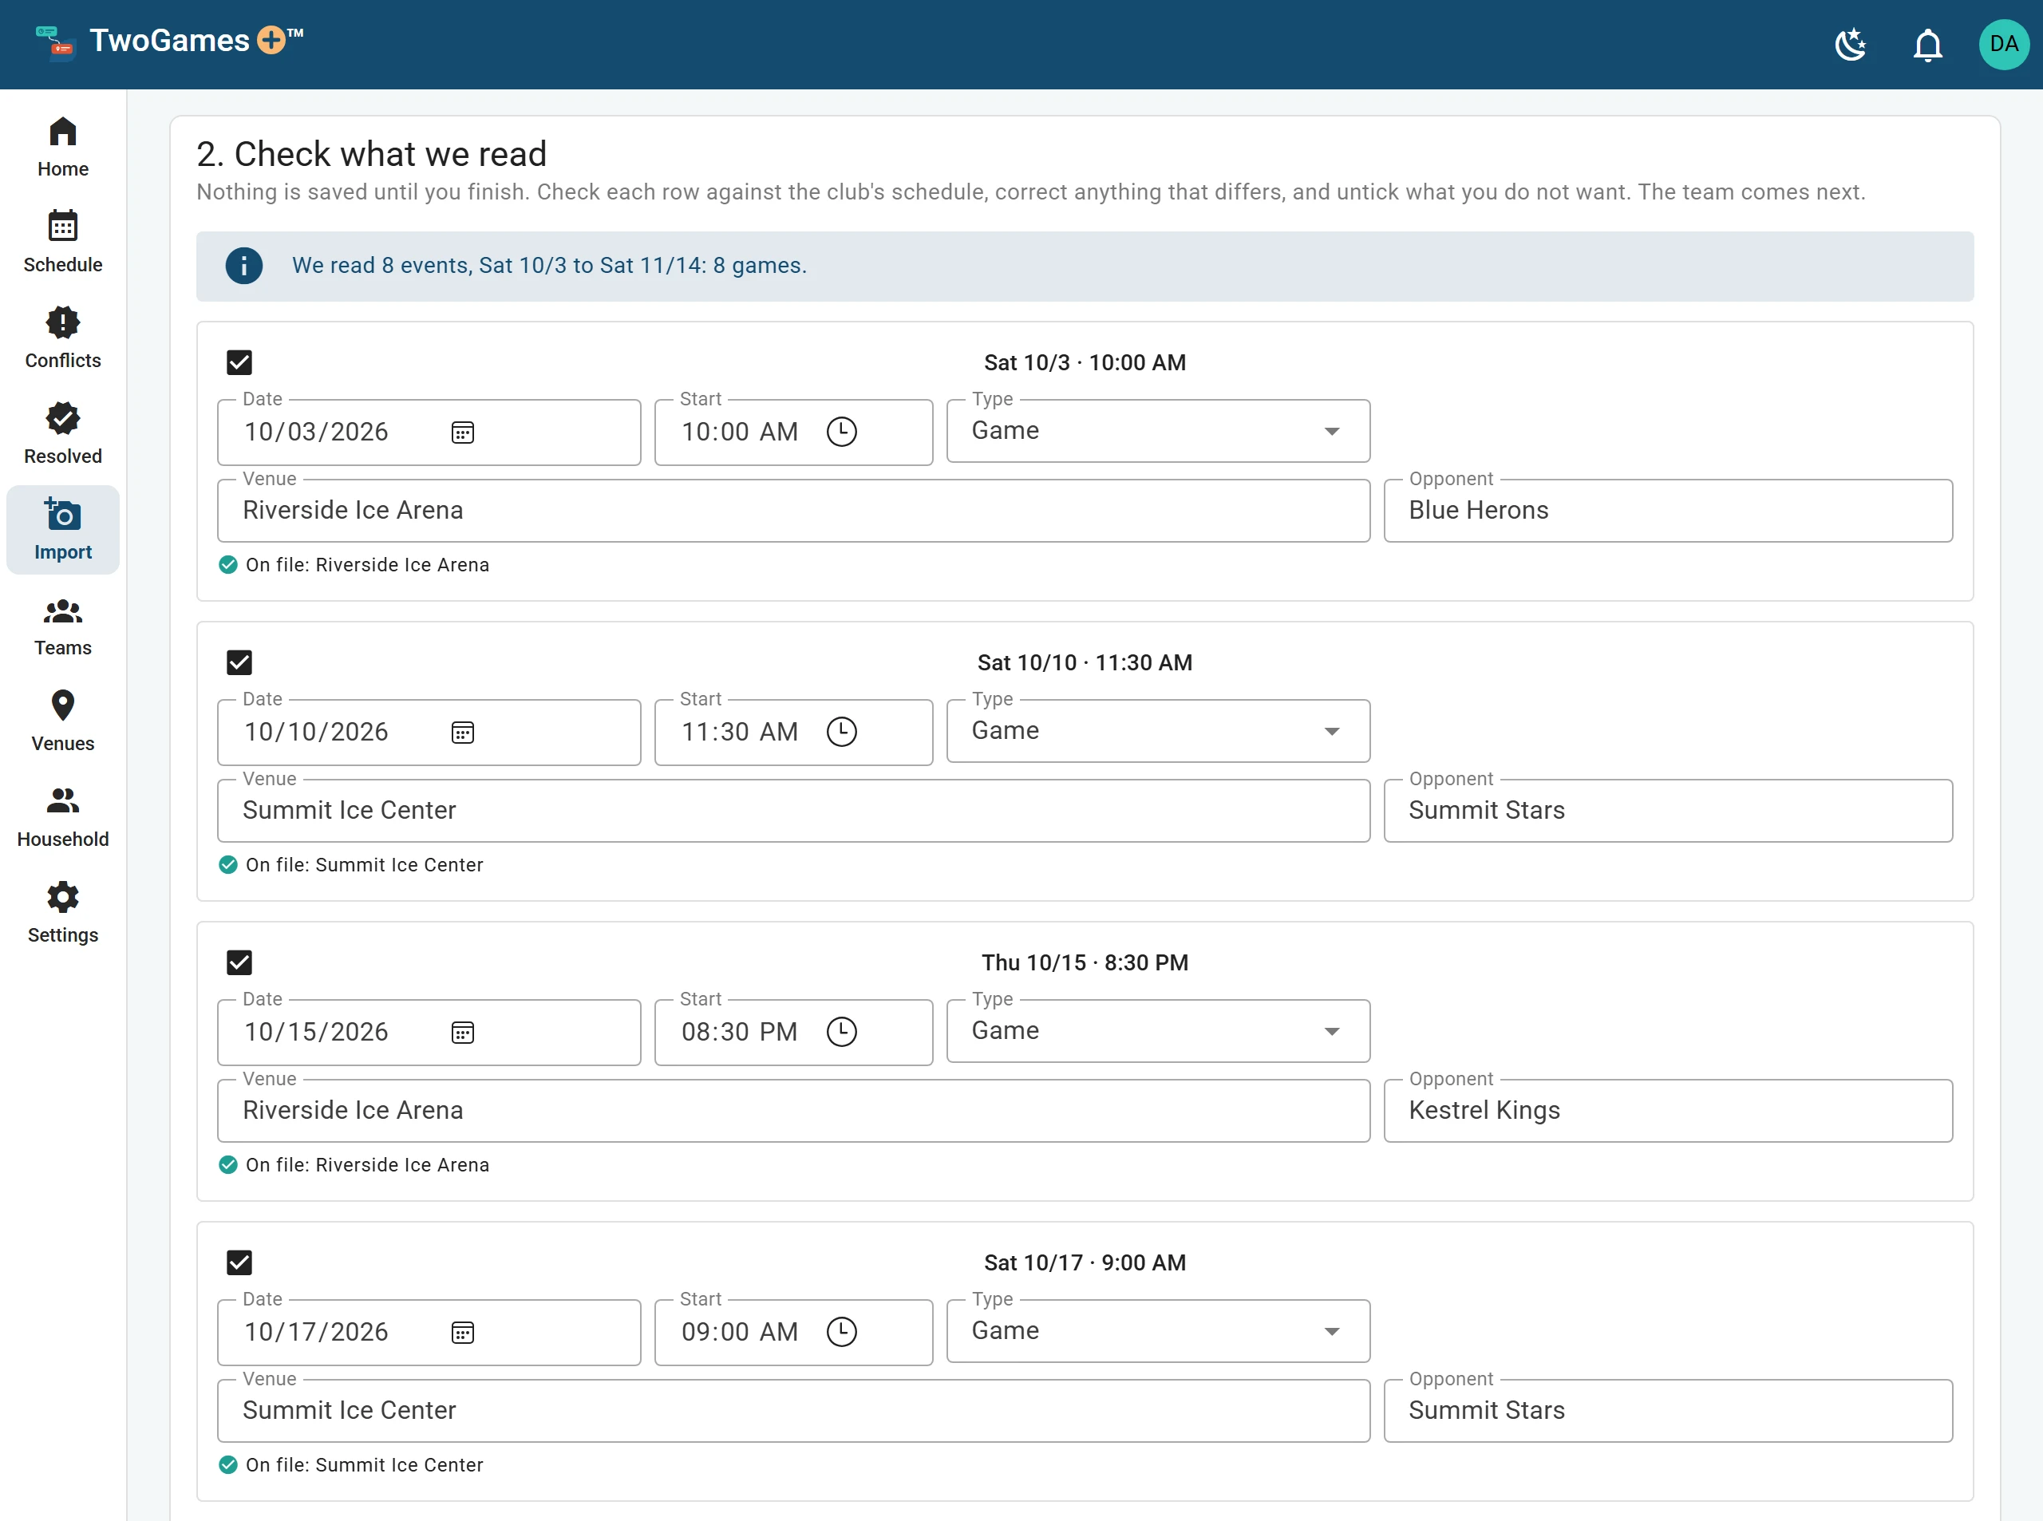Screen dimensions: 2043x1521
Task: Edit Summit Ice Center venue for Sat 10/17
Action: click(x=793, y=1412)
